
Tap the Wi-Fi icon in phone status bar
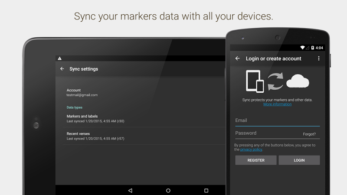point(302,48)
